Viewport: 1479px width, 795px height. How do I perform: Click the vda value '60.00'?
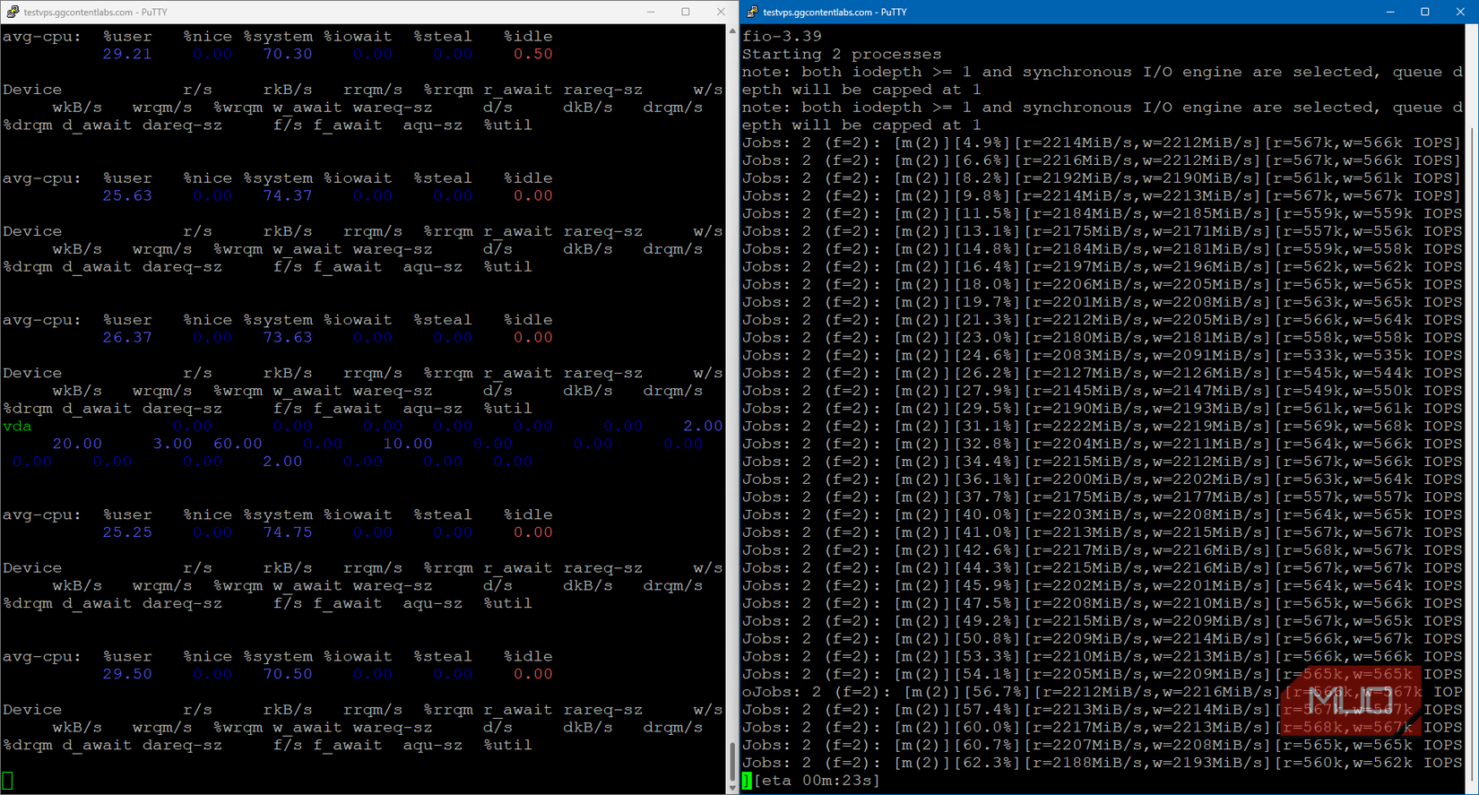[238, 445]
